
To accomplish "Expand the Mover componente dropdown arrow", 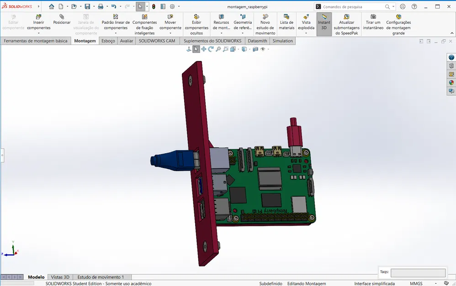I will (170, 33).
